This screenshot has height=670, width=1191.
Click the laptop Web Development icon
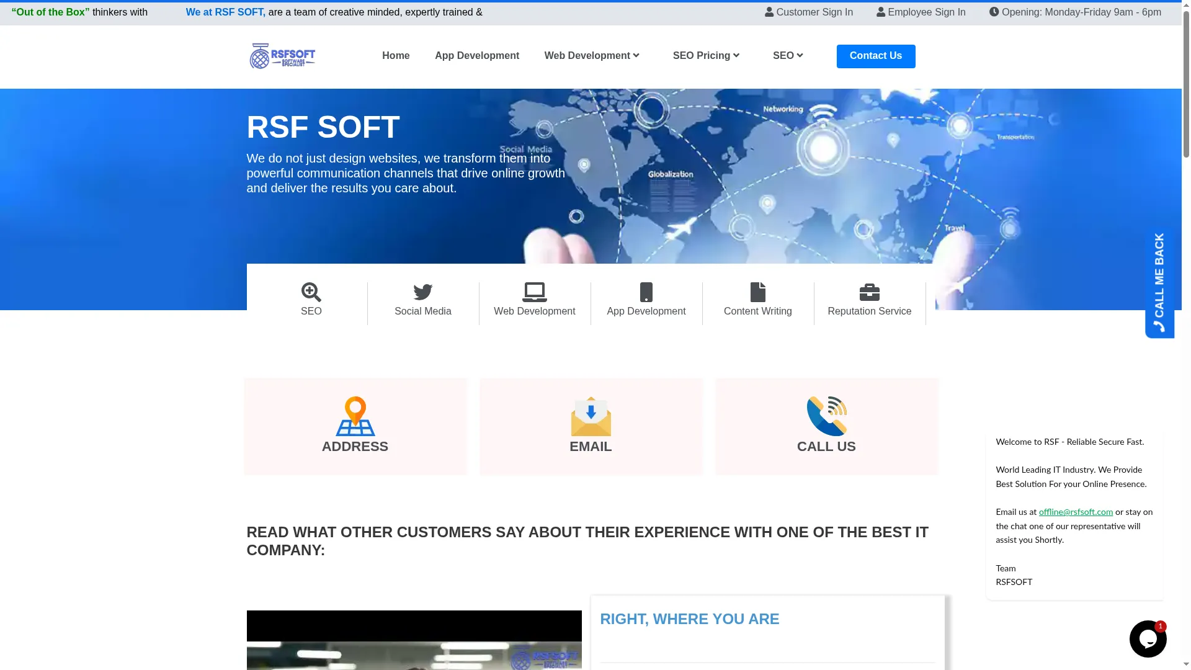click(x=535, y=292)
